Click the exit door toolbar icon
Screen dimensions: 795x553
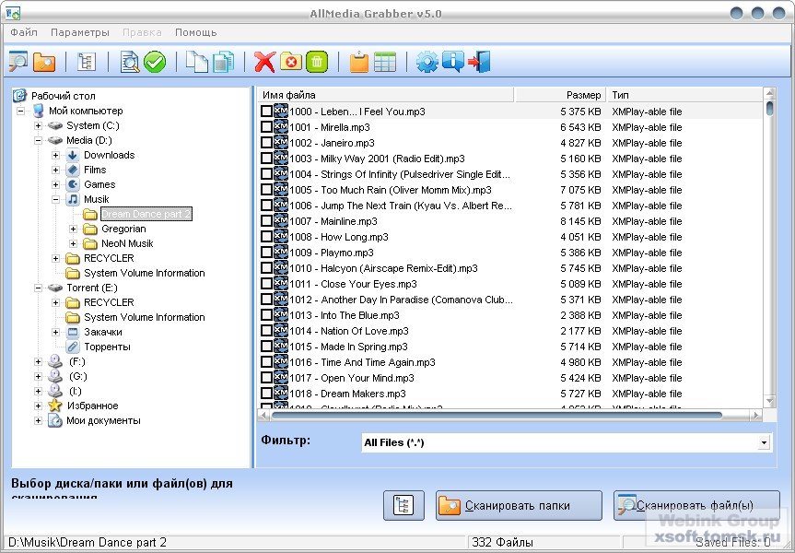(478, 62)
